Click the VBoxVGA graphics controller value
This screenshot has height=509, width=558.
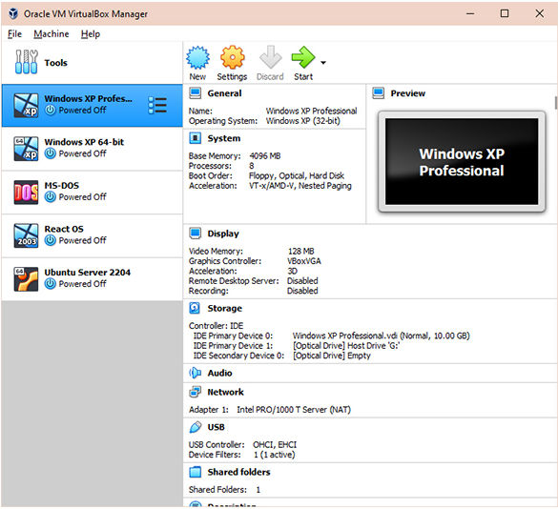click(x=304, y=261)
